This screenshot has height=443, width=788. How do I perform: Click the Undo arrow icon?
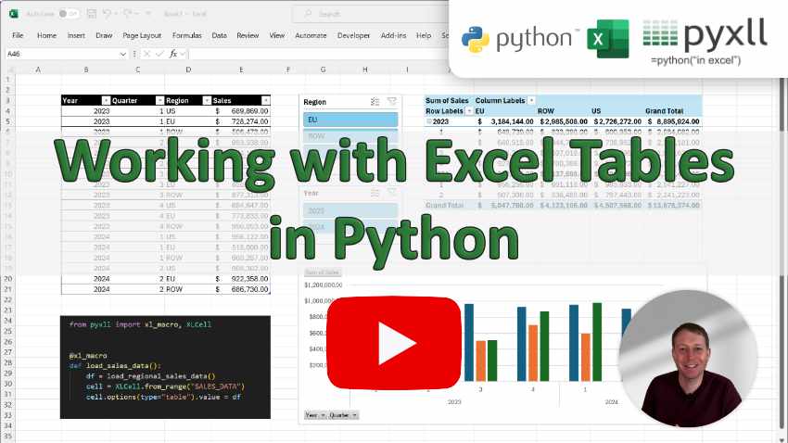pyautogui.click(x=107, y=14)
